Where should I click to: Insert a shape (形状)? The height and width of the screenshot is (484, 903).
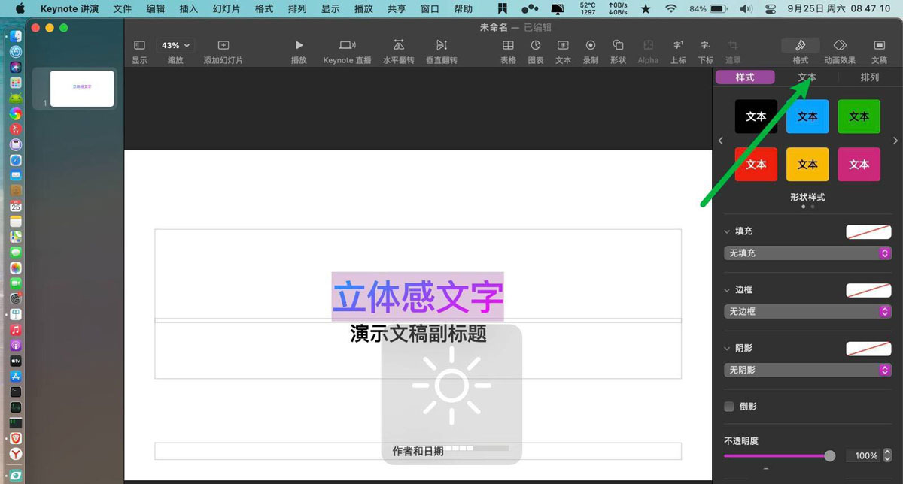click(618, 50)
